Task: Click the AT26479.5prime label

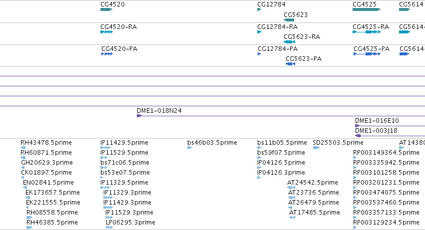Action: (x=313, y=203)
